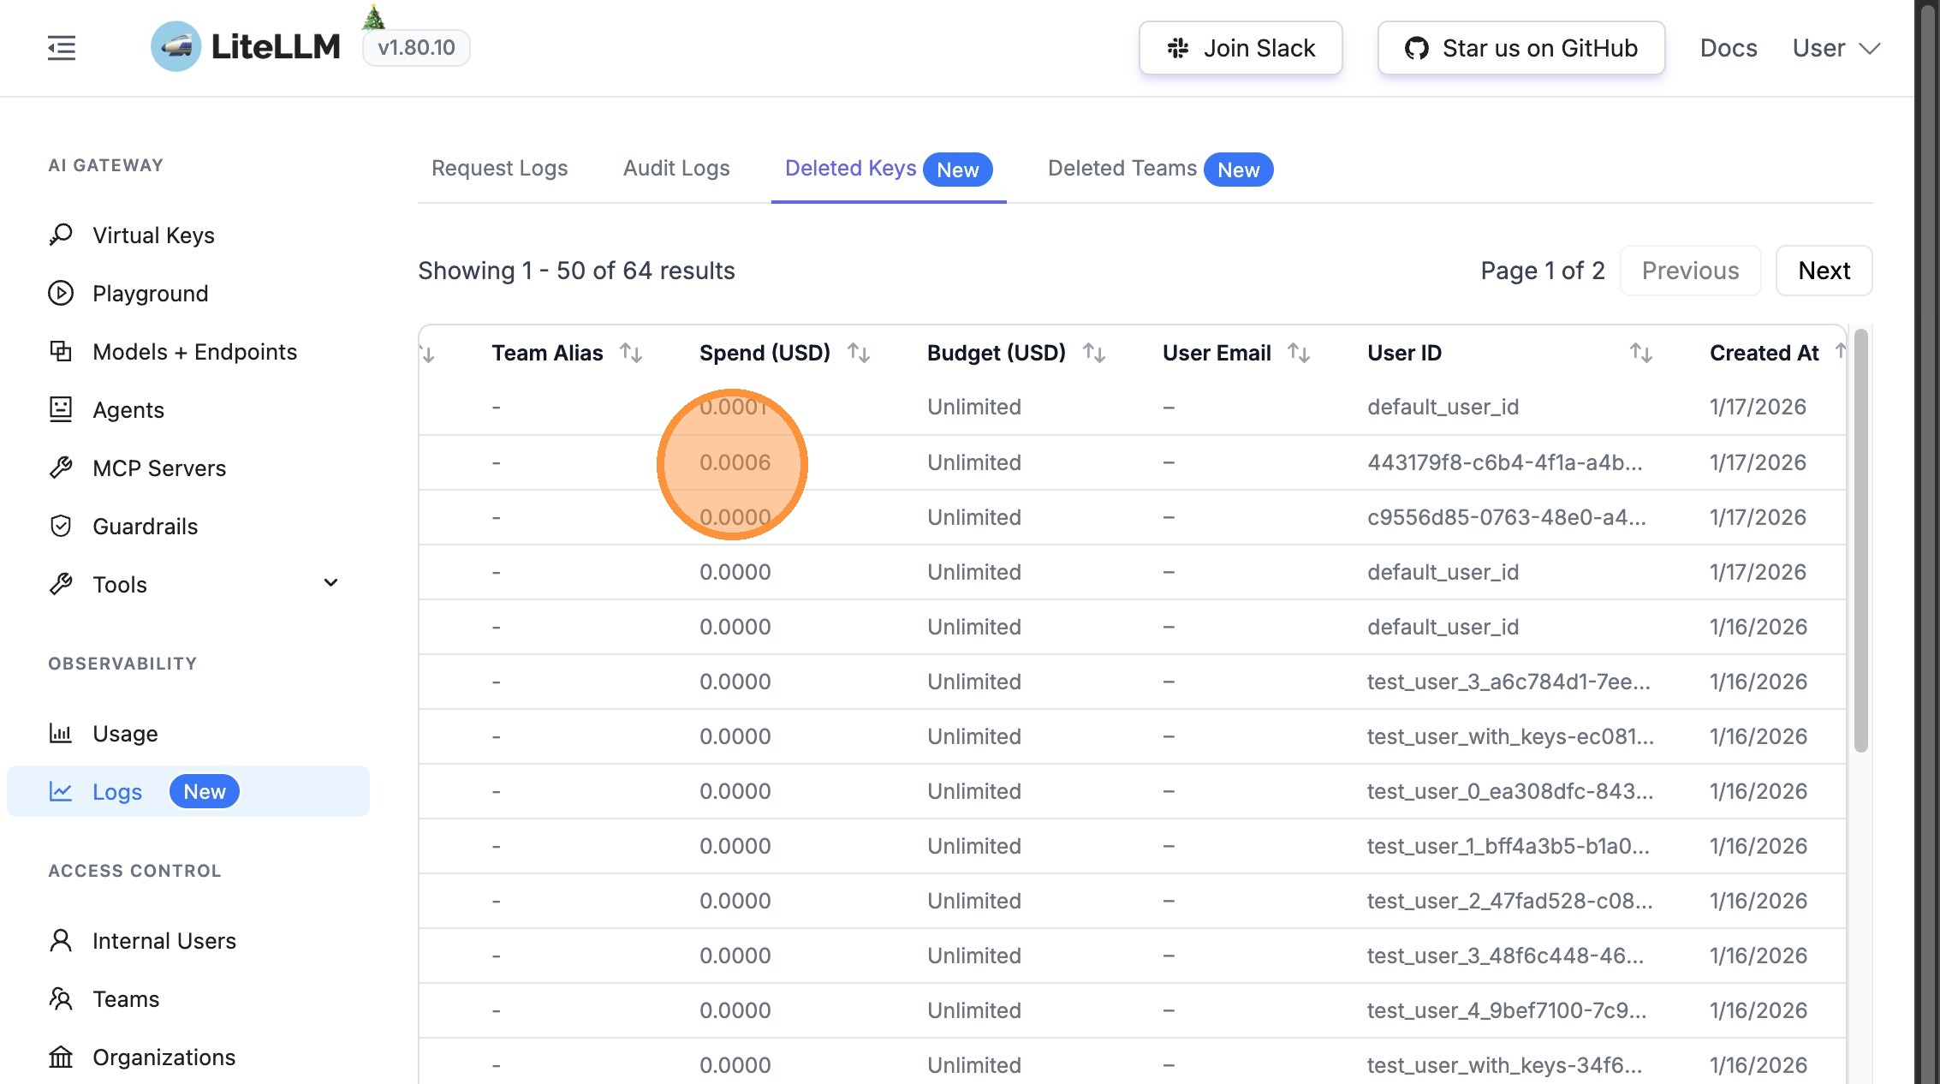Click the table's vertical scrollbar
The width and height of the screenshot is (1940, 1084).
click(1860, 539)
